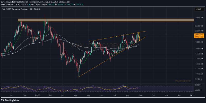Screen dimensions: 206x103
Task: Select the SOL/USDT Perpetual Contract chart title
Action: coord(21,9)
